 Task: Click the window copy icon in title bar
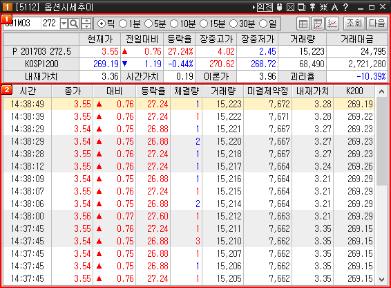pos(301,7)
